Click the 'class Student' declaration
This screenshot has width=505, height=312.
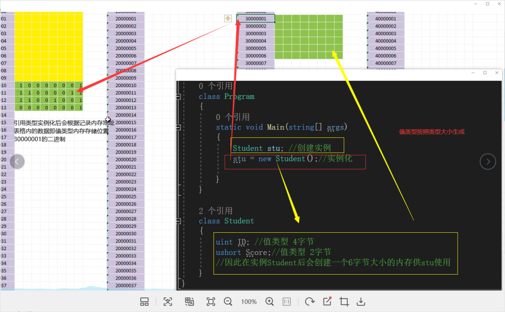pyautogui.click(x=226, y=221)
